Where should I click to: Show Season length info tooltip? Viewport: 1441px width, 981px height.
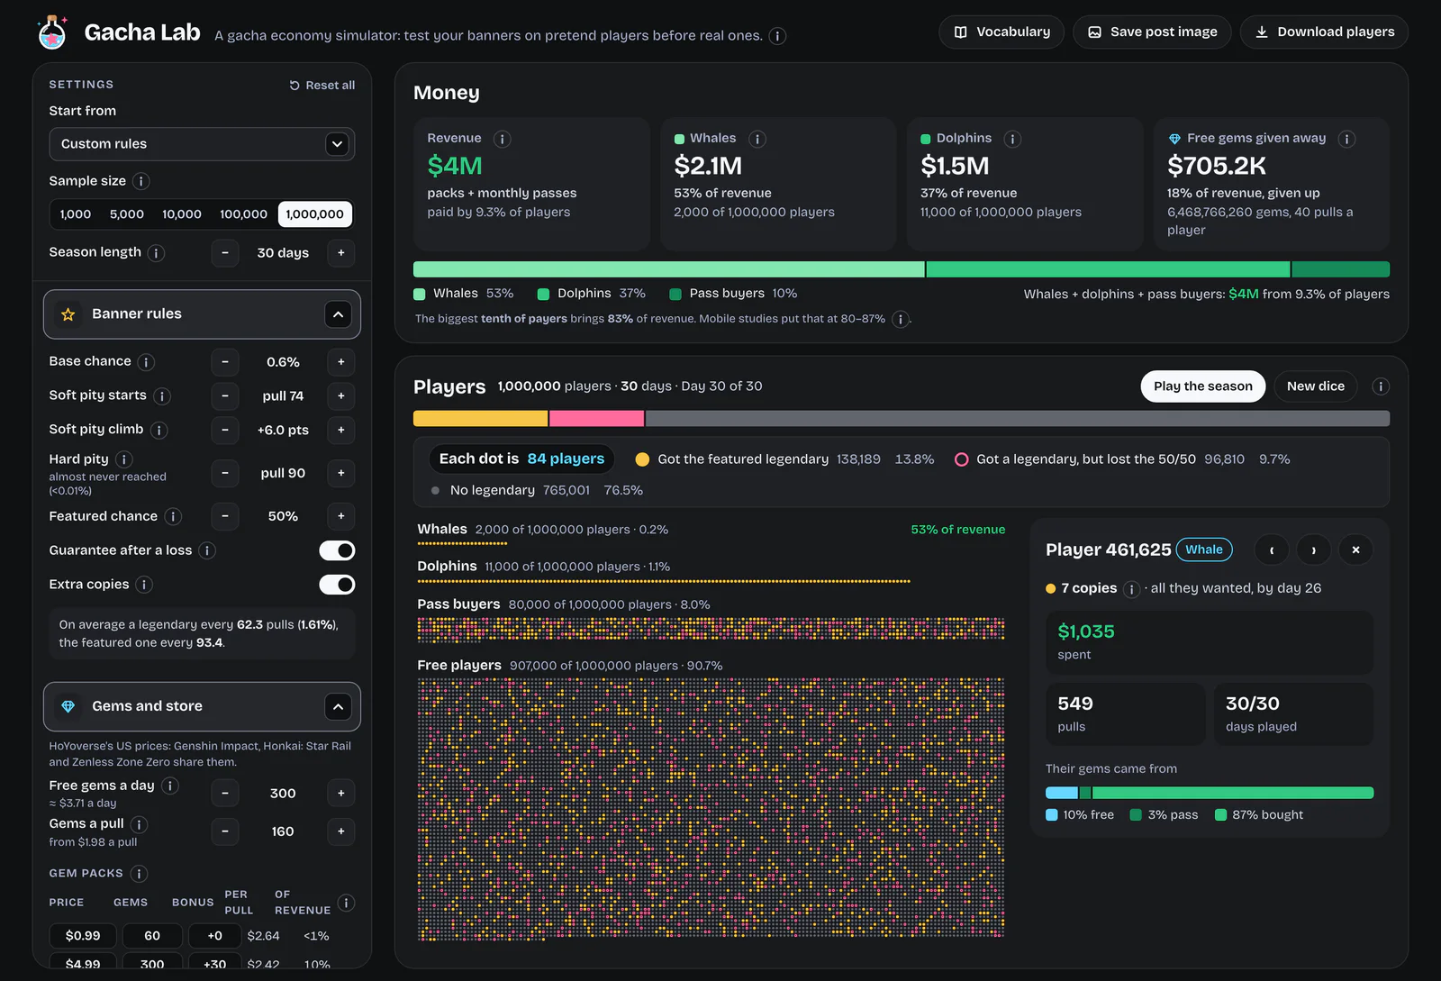[x=156, y=253]
